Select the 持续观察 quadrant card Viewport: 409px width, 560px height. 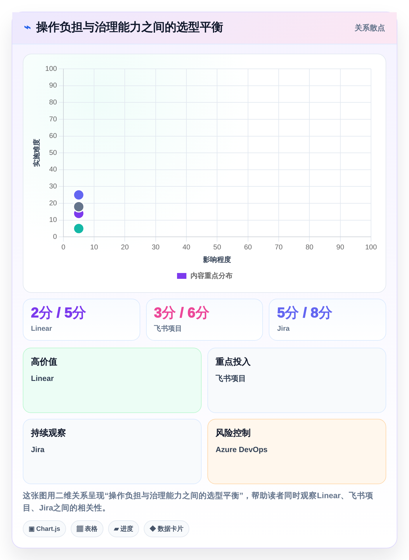click(112, 452)
